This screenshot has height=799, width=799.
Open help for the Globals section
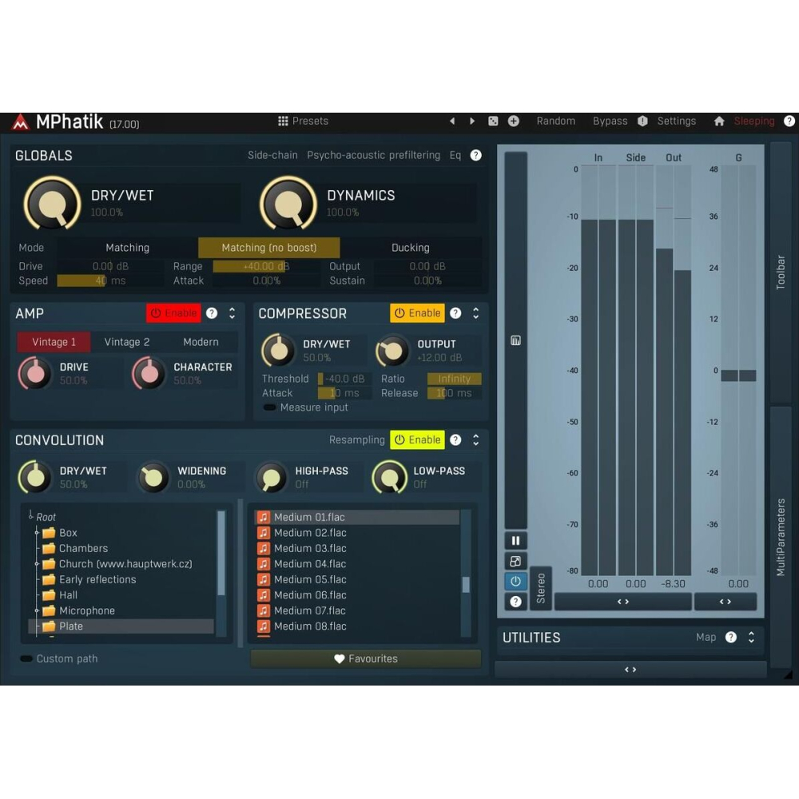point(476,156)
